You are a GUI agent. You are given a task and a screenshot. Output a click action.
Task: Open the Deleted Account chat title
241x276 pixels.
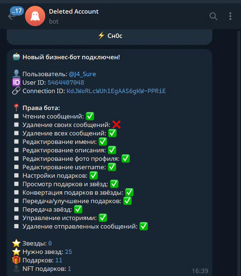tap(74, 11)
